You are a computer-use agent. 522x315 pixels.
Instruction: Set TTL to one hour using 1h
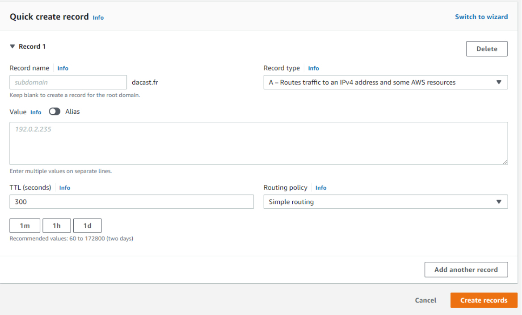click(56, 225)
